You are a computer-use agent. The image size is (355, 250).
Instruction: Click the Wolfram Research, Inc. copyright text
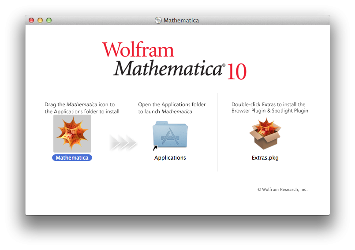point(283,190)
